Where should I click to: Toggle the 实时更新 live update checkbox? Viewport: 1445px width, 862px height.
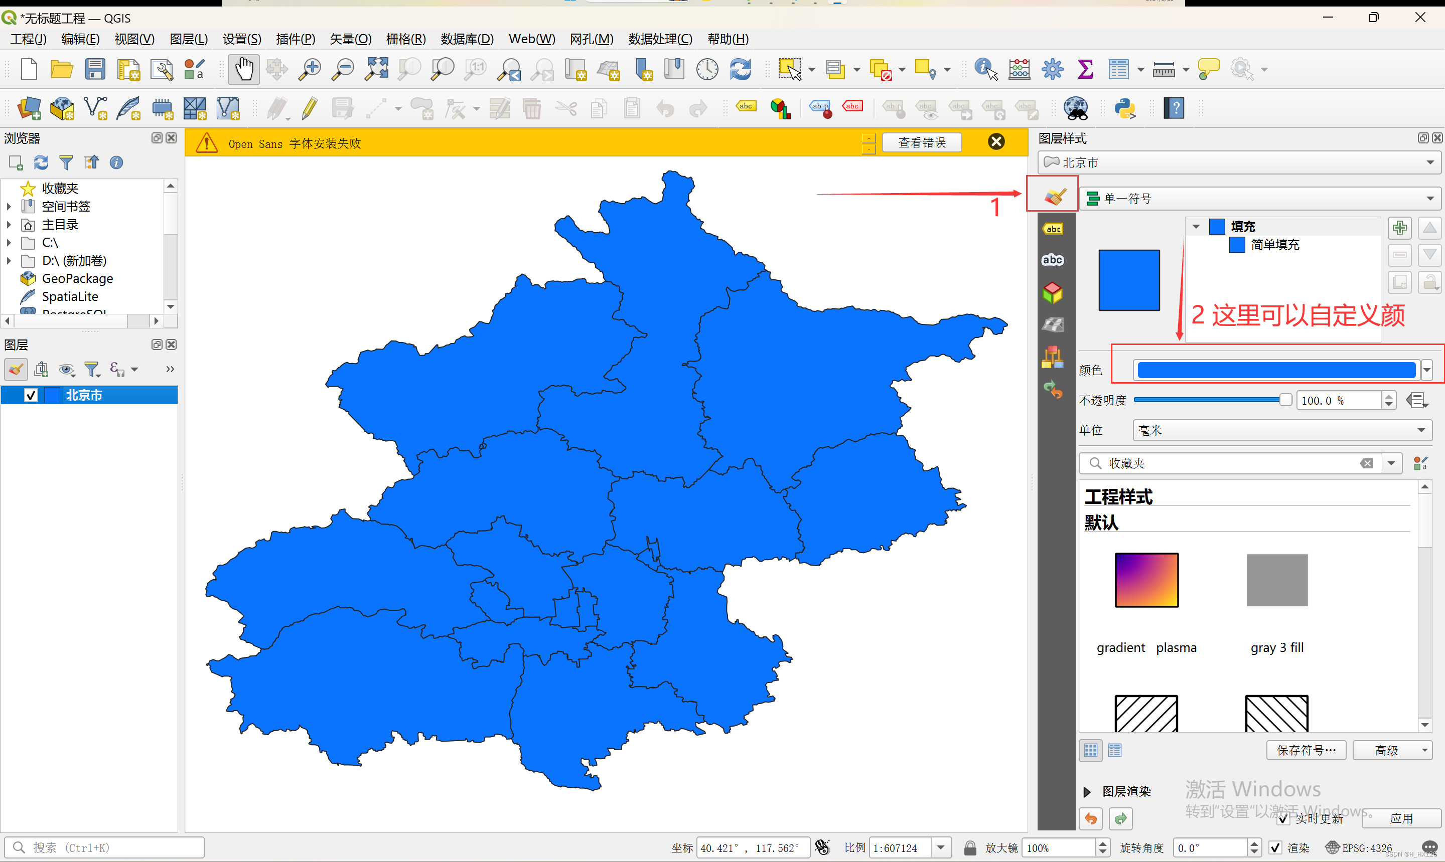click(x=1283, y=818)
